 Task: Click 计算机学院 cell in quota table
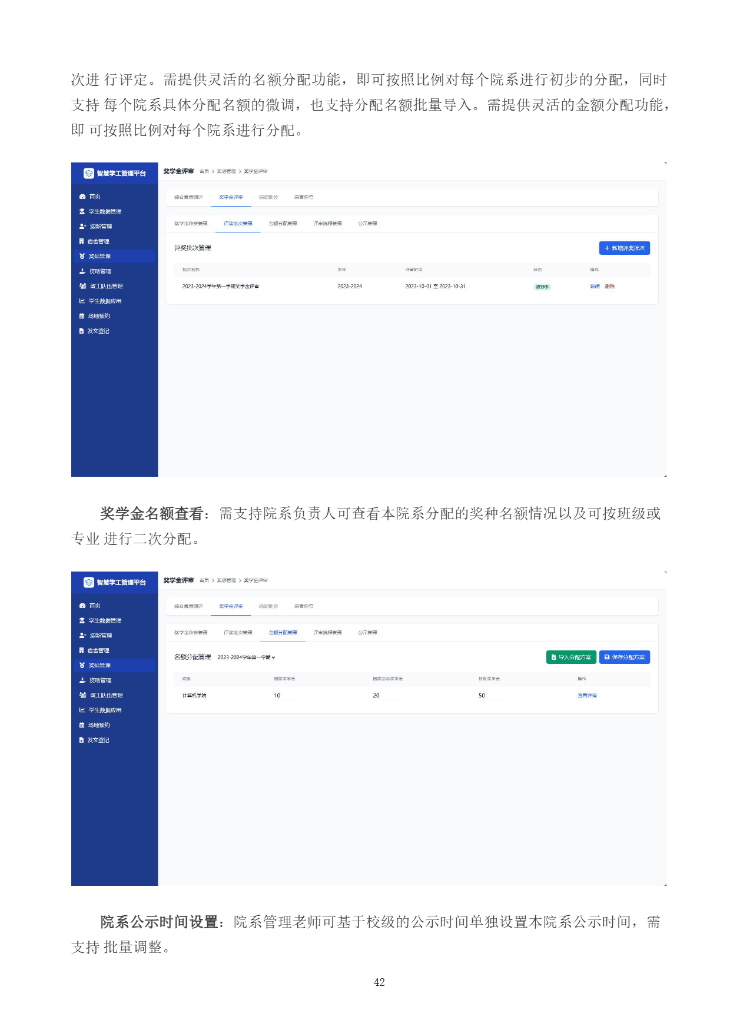(x=194, y=696)
